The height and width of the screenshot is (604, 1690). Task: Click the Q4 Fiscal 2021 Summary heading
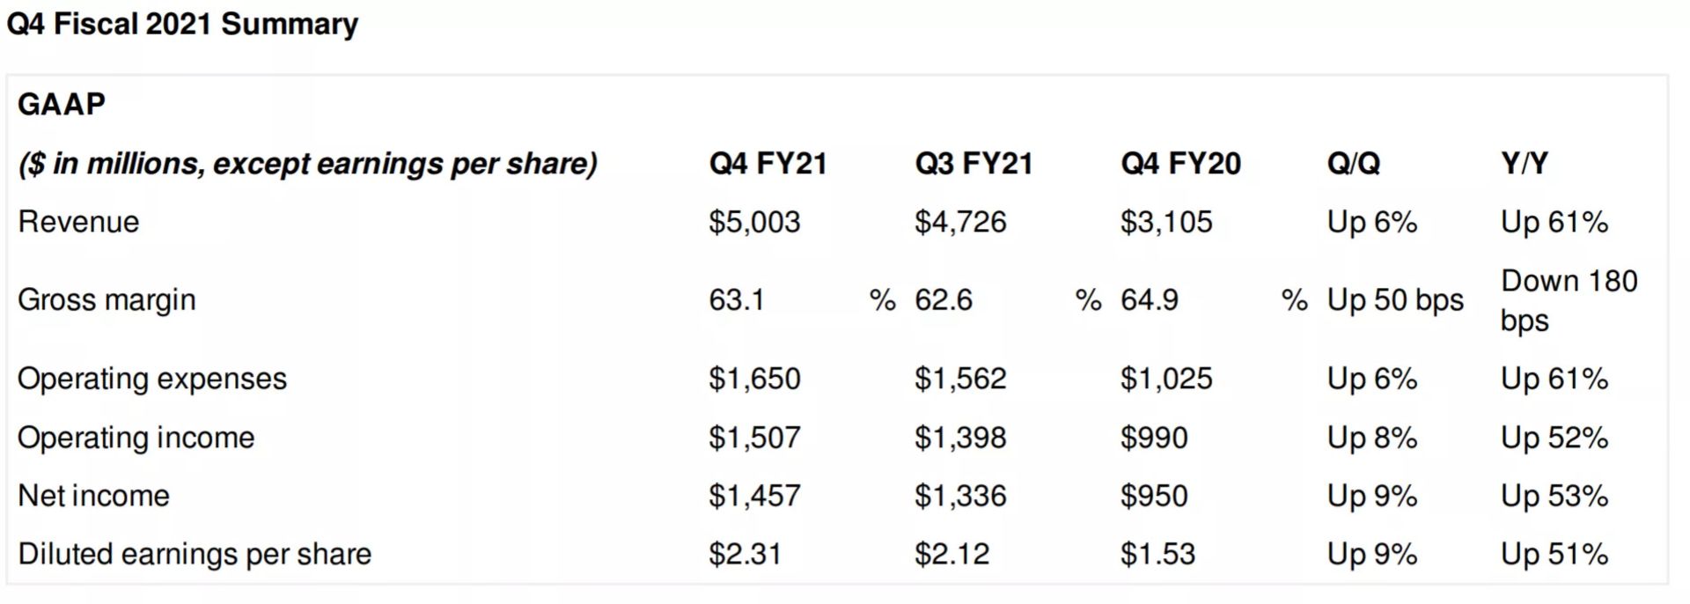(182, 24)
